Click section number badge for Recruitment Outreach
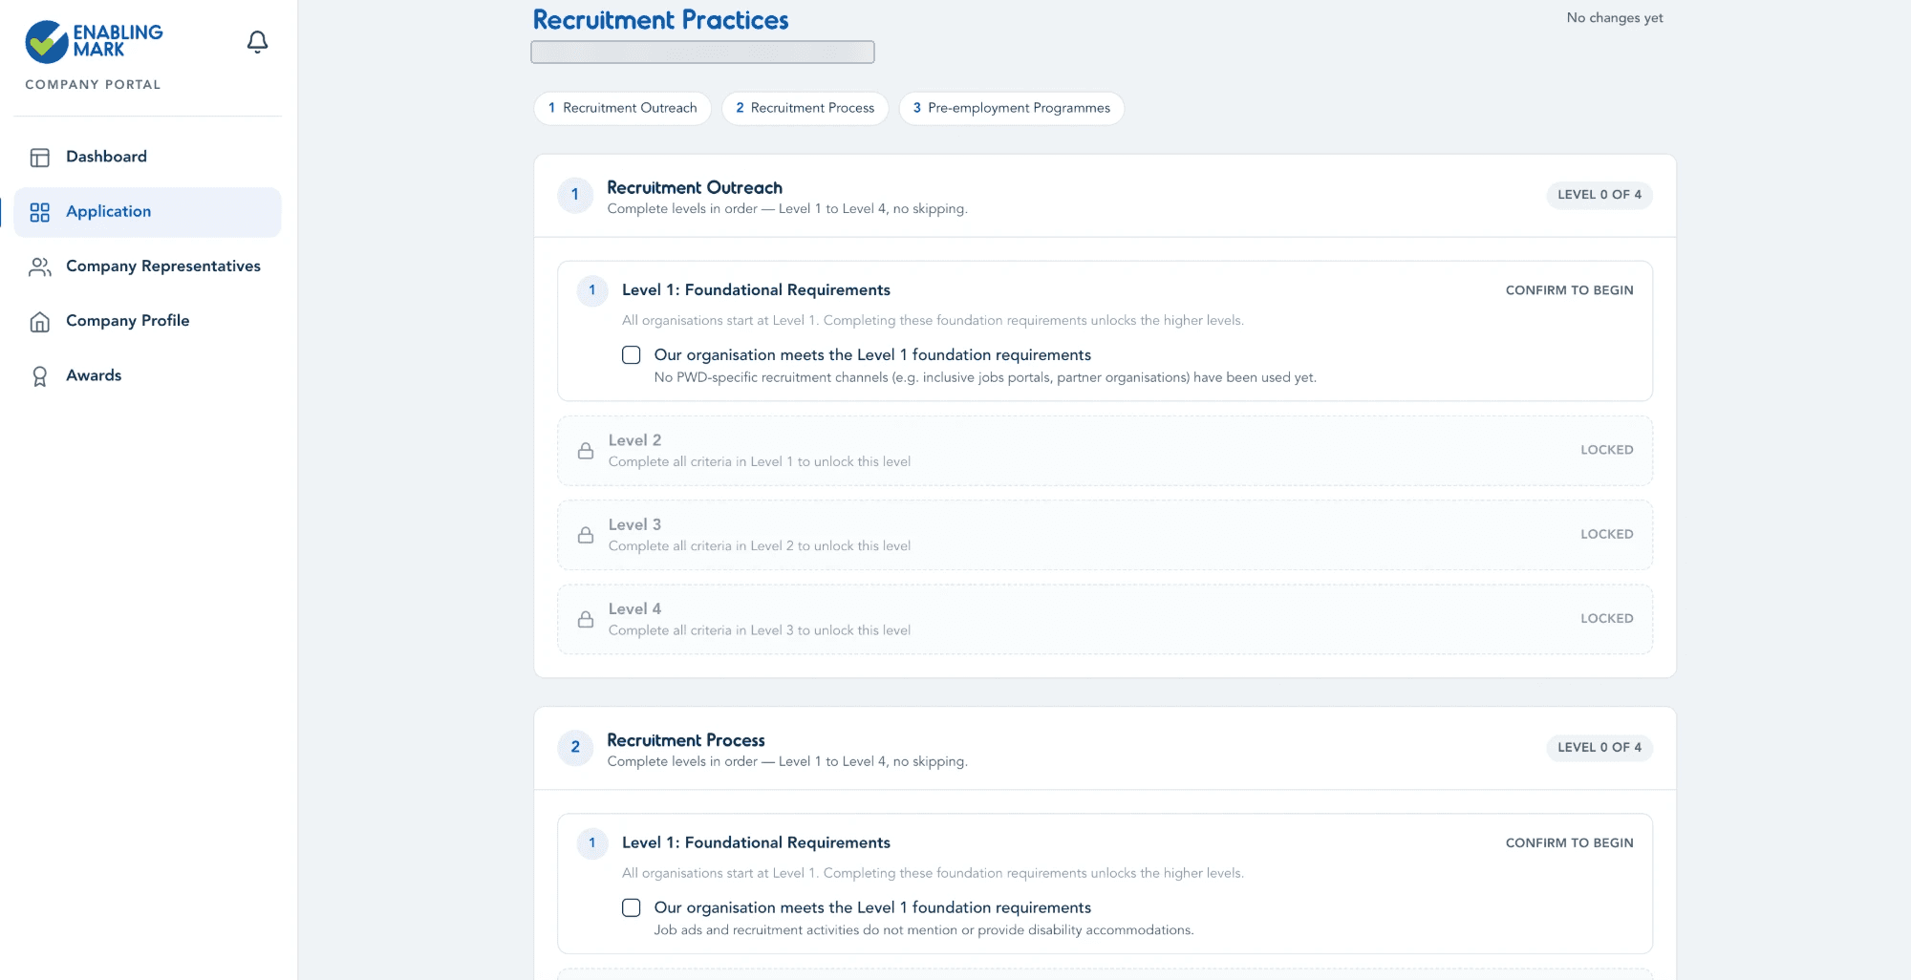This screenshot has width=1911, height=980. [575, 195]
